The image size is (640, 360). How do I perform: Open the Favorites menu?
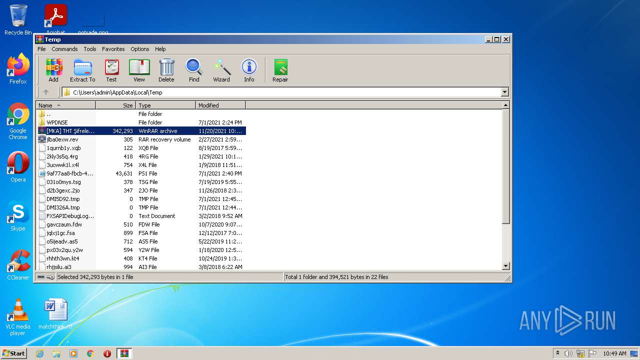[x=113, y=49]
